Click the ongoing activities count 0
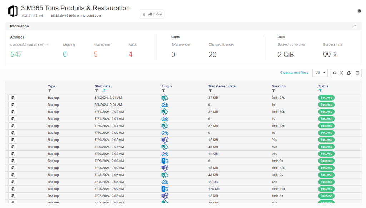 pyautogui.click(x=65, y=55)
